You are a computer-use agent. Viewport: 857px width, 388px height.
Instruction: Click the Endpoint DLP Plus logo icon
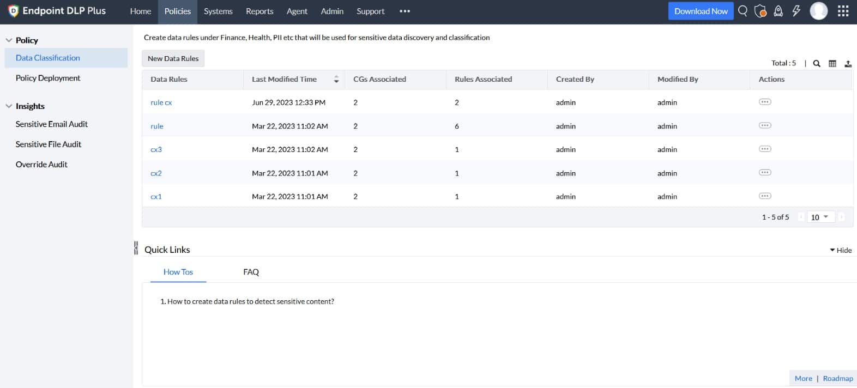point(13,11)
